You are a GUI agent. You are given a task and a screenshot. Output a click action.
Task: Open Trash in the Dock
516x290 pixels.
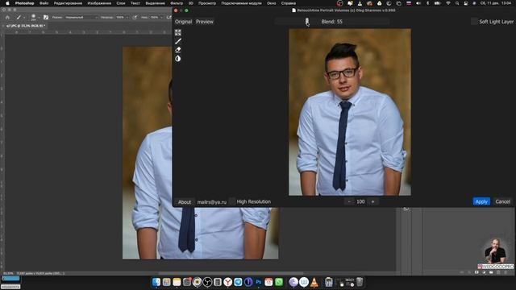coord(360,282)
